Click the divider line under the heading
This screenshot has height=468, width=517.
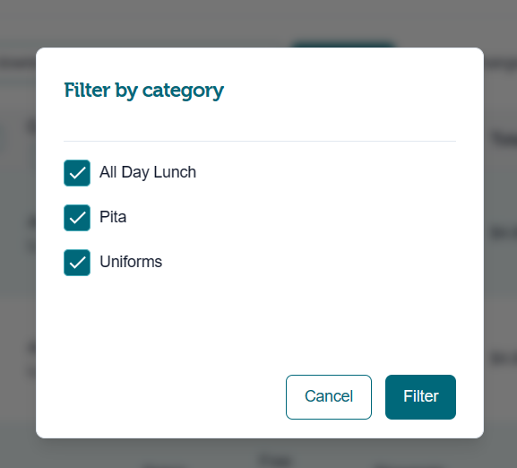tap(260, 141)
